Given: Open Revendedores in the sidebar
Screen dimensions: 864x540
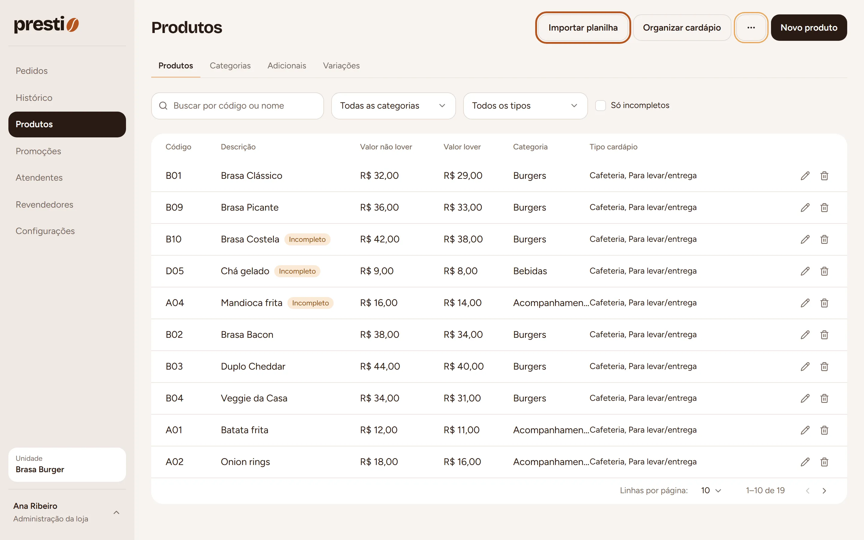Looking at the screenshot, I should [67, 204].
